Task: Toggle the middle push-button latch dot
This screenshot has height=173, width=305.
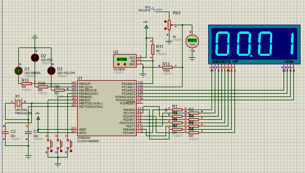Action: tap(61, 151)
